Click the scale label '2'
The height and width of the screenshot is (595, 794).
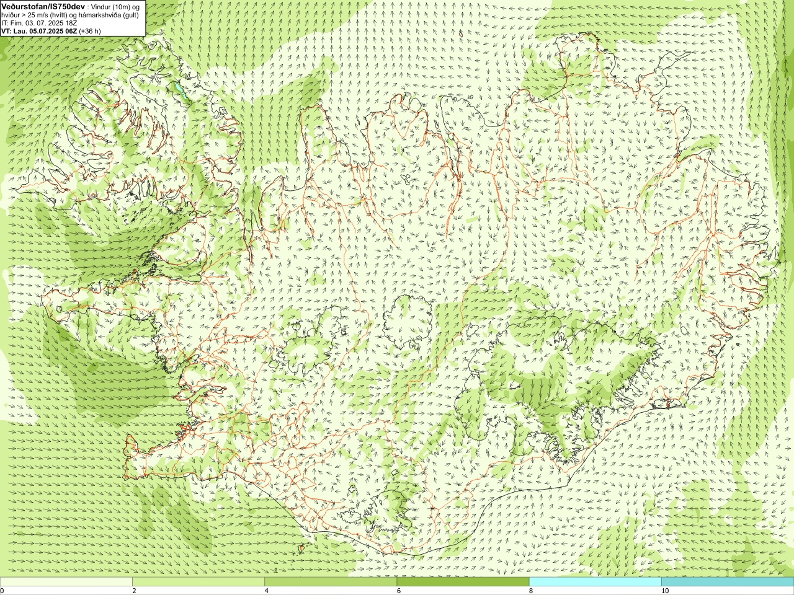click(134, 591)
